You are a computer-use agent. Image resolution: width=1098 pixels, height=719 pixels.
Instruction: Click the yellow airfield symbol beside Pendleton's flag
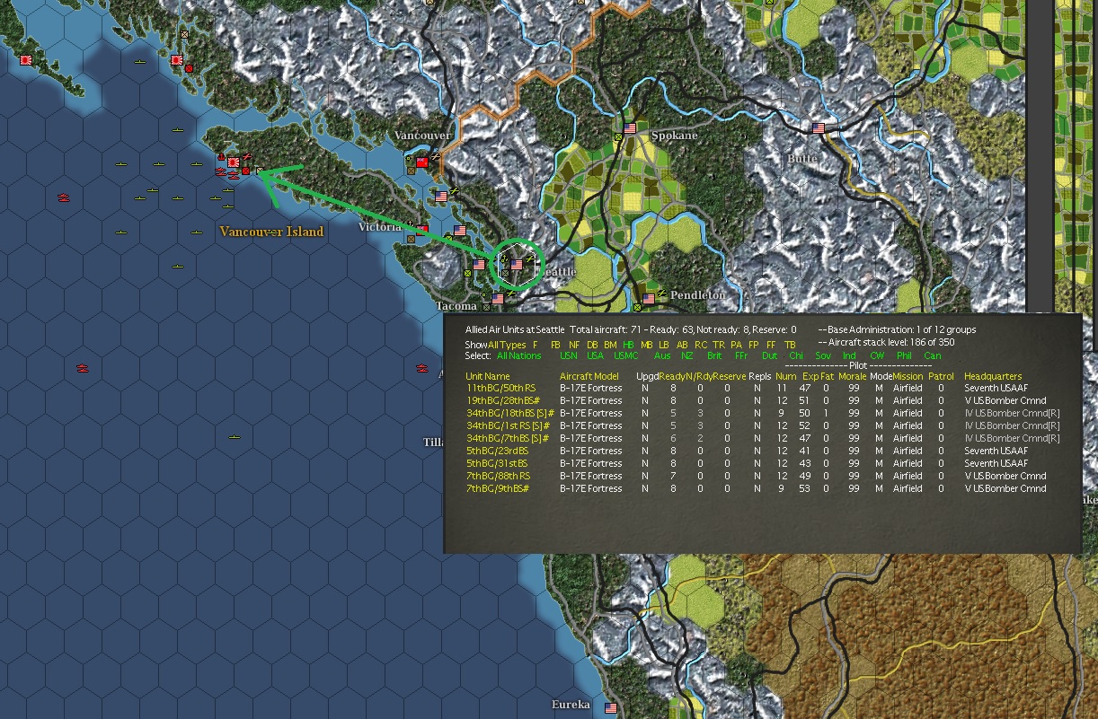coord(662,294)
